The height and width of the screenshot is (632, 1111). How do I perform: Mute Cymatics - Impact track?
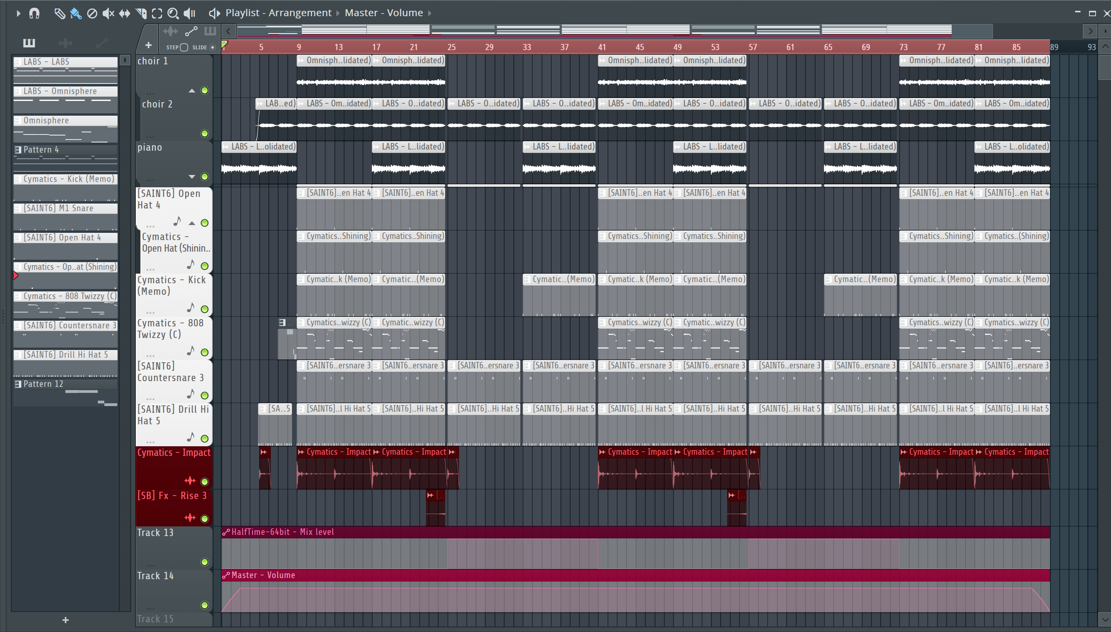(204, 482)
